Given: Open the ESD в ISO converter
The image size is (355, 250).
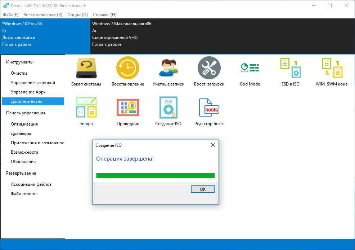Looking at the screenshot, I should pyautogui.click(x=290, y=68).
